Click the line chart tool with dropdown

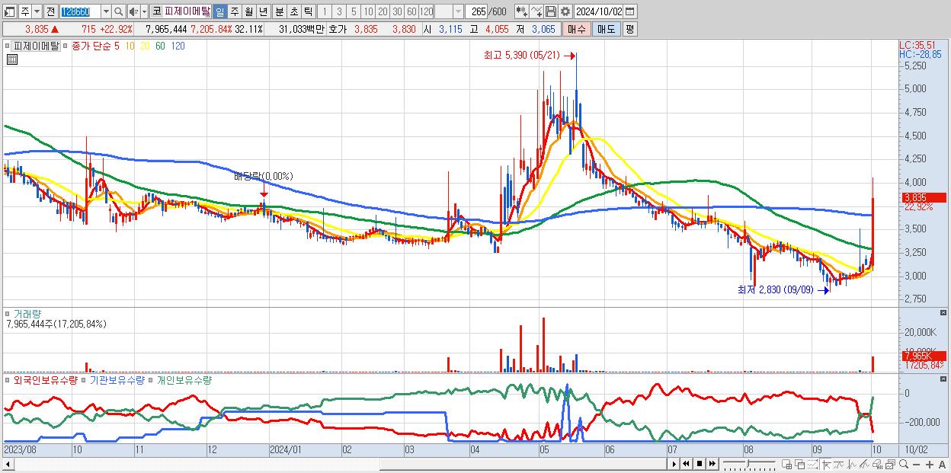click(x=536, y=11)
